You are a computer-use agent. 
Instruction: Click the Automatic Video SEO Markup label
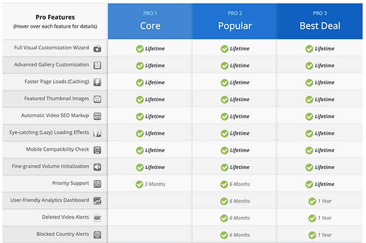[55, 115]
